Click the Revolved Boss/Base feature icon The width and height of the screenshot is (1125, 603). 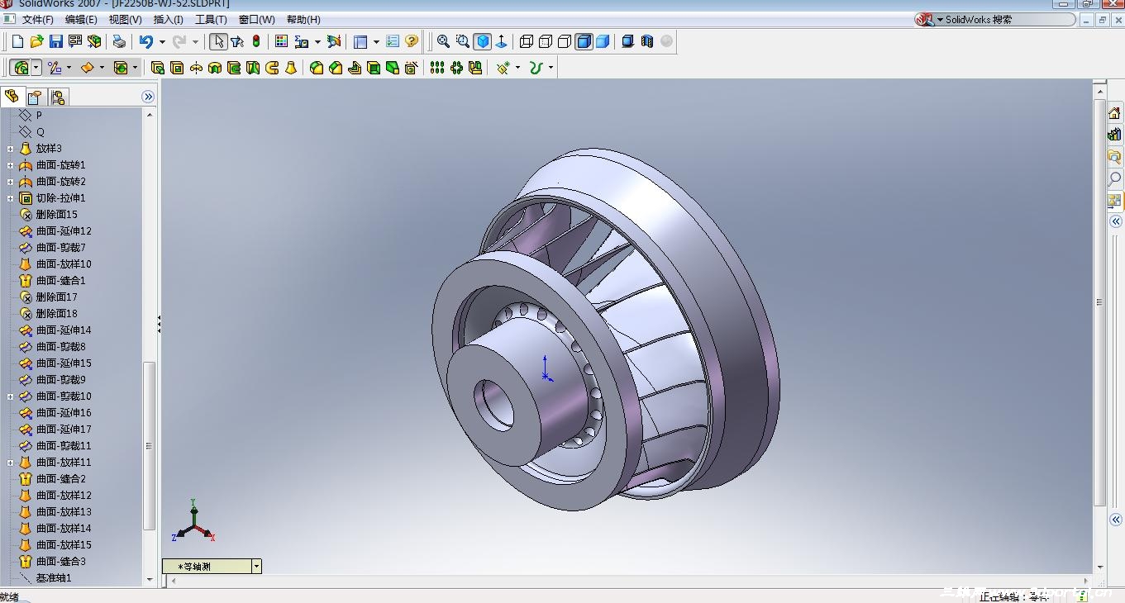tap(196, 68)
